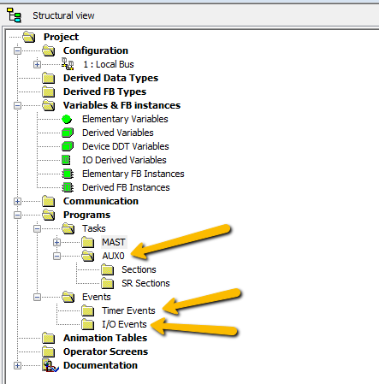Click the Derived FB Types folder icon
Viewport: 379px width, 384px height.
[x=49, y=92]
